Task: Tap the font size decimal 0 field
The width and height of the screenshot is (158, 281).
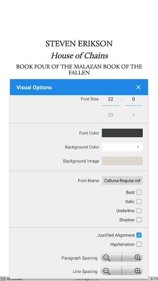Action: coord(133,99)
